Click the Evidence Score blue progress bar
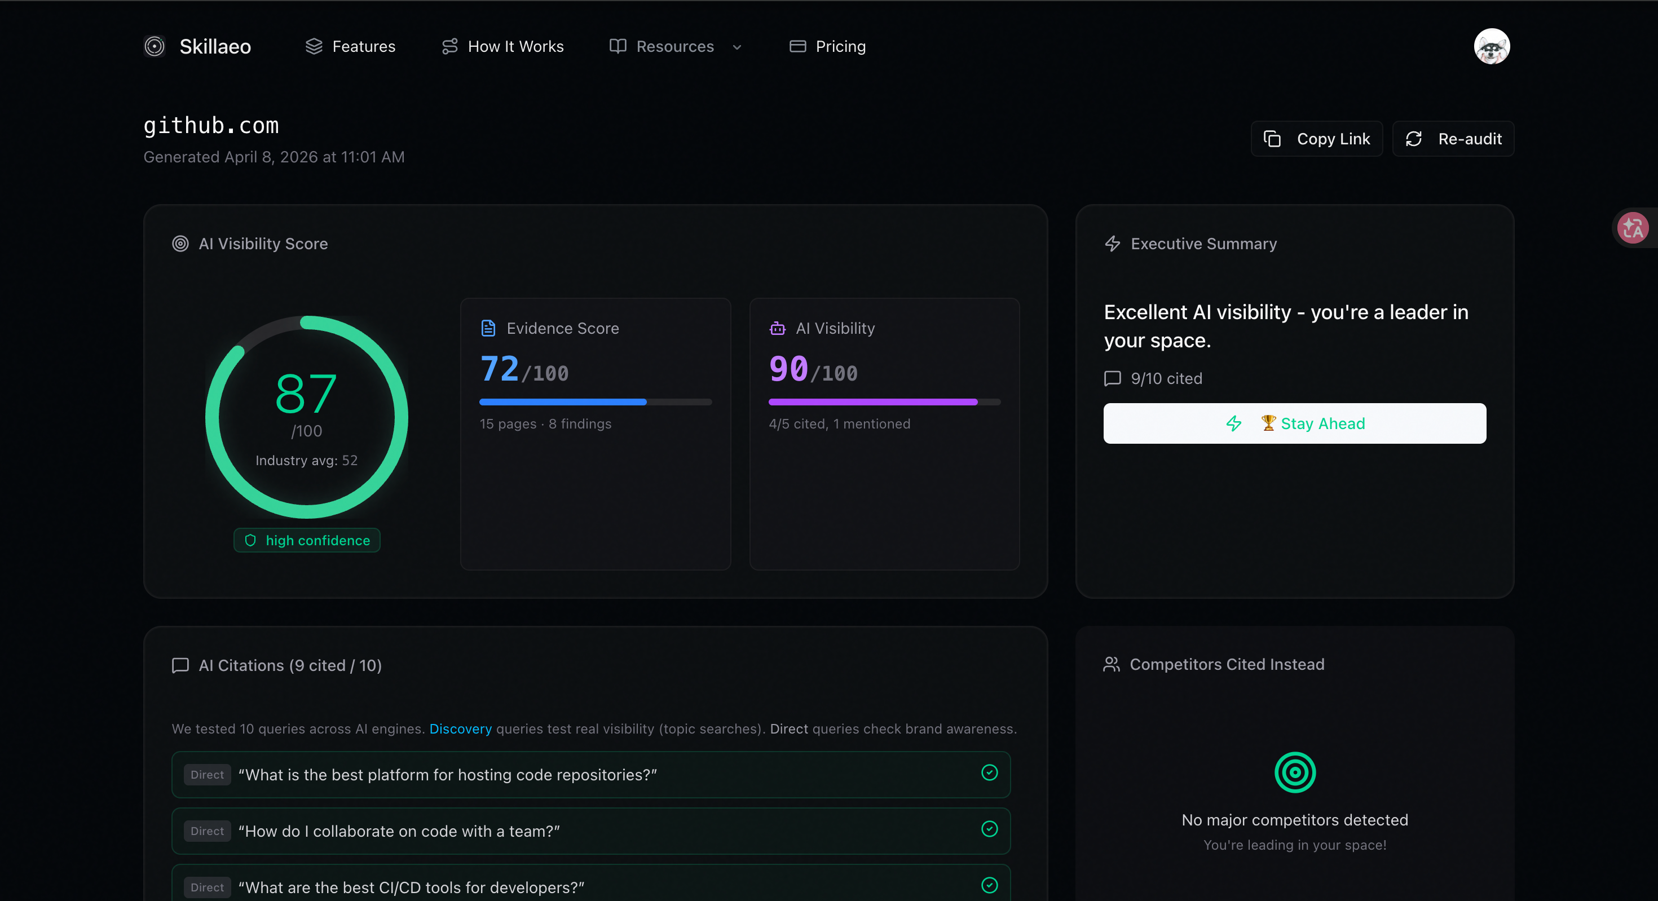This screenshot has height=901, width=1658. pyautogui.click(x=563, y=402)
